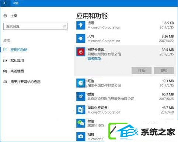Open 高级选项 link for 网易云音乐

[x=94, y=58]
